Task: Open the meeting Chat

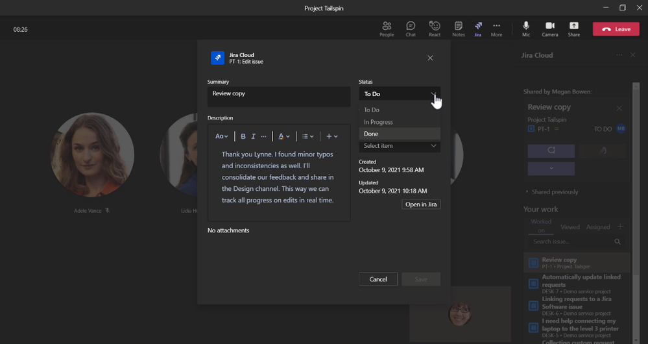Action: pyautogui.click(x=411, y=29)
